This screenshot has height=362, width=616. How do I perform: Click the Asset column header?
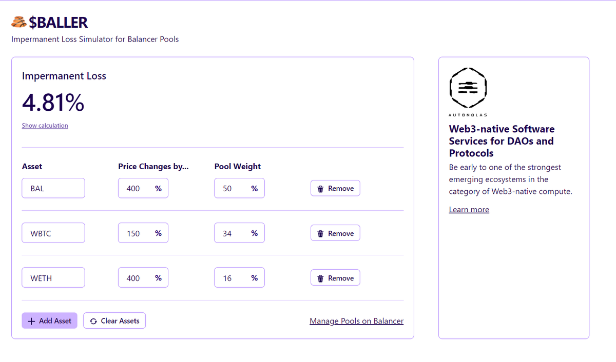click(32, 166)
